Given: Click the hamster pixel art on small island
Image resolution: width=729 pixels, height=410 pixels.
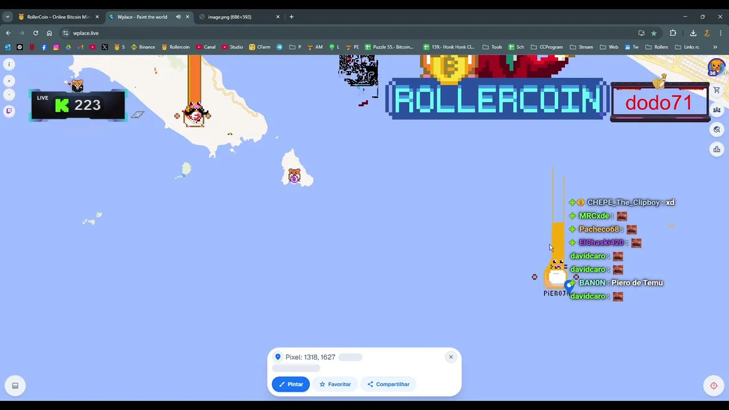Looking at the screenshot, I should 294,175.
